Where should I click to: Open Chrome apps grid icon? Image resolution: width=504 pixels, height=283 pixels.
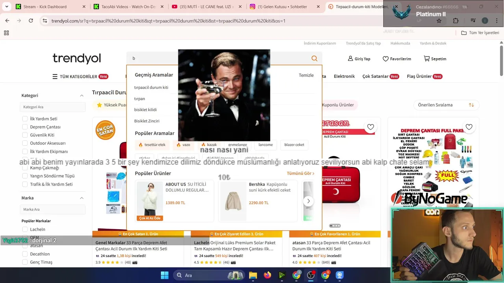click(6, 33)
